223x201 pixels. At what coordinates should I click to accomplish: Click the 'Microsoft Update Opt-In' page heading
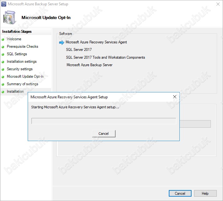(46, 17)
